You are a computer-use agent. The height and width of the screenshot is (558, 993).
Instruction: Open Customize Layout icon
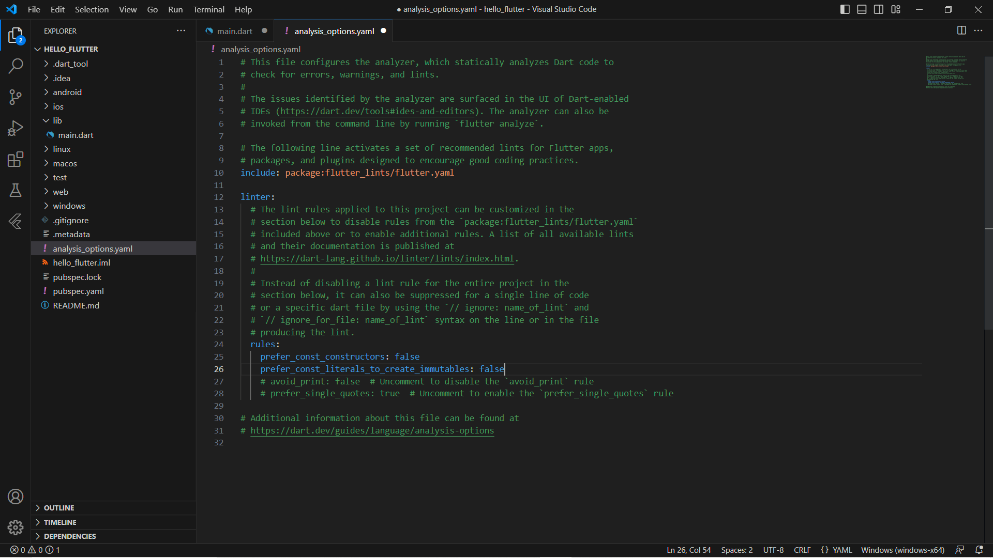[896, 9]
